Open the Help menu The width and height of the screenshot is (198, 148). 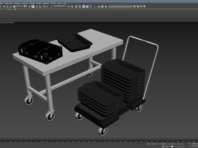click(64, 3)
